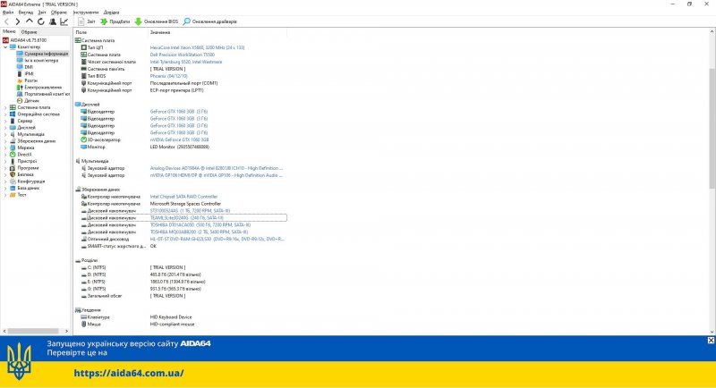This screenshot has height=388, width=716.
Task: Open the user profile toolbar icon
Action: click(52, 21)
